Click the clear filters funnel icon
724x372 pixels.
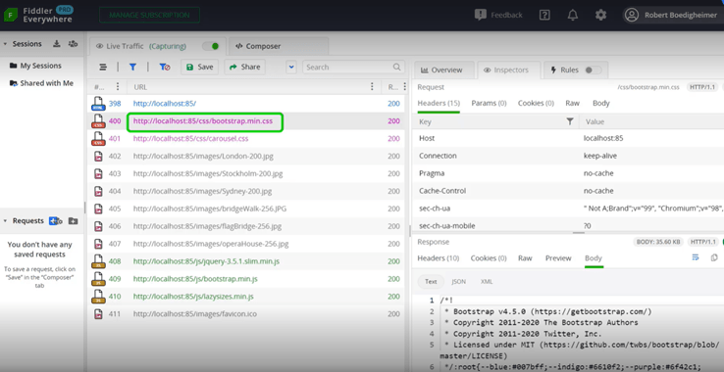click(165, 68)
